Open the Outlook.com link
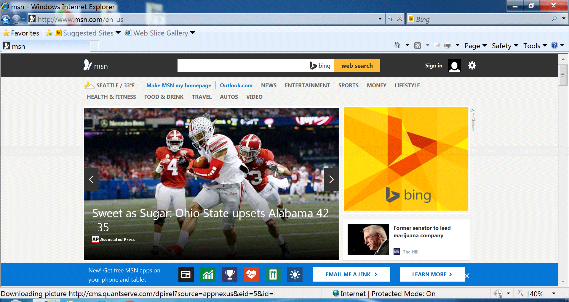Image resolution: width=569 pixels, height=302 pixels. pos(236,85)
